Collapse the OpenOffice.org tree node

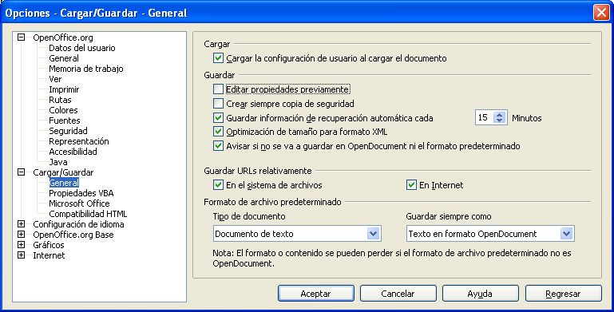(x=21, y=38)
